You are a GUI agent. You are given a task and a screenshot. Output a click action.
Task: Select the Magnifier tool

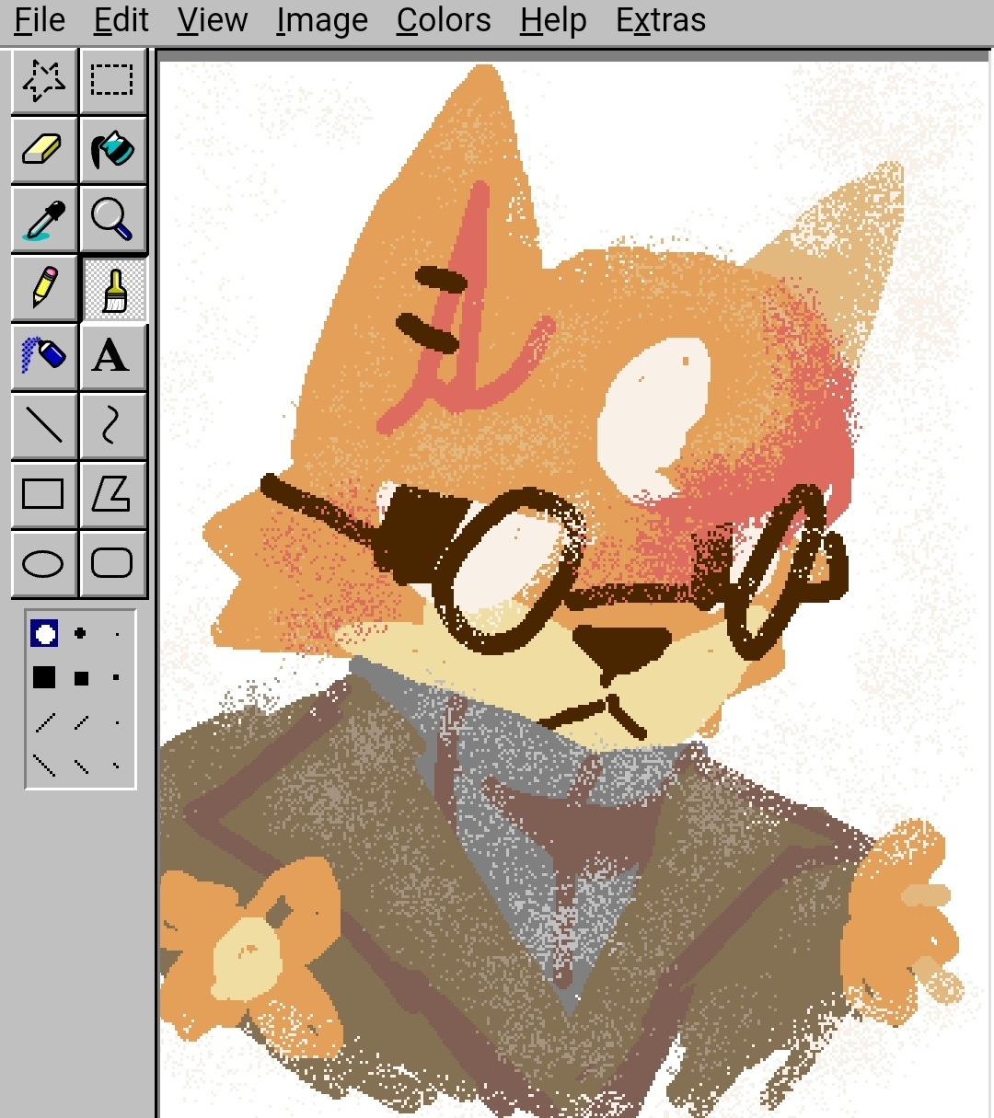tap(112, 219)
